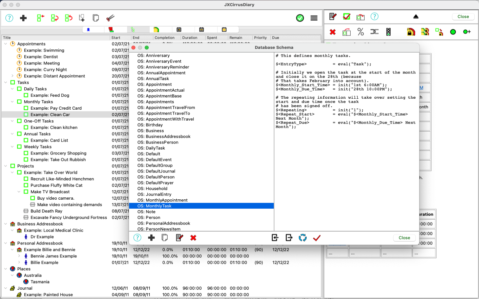This screenshot has width=479, height=299.
Task: Collapse the Journal tree node
Action: pos(6,288)
